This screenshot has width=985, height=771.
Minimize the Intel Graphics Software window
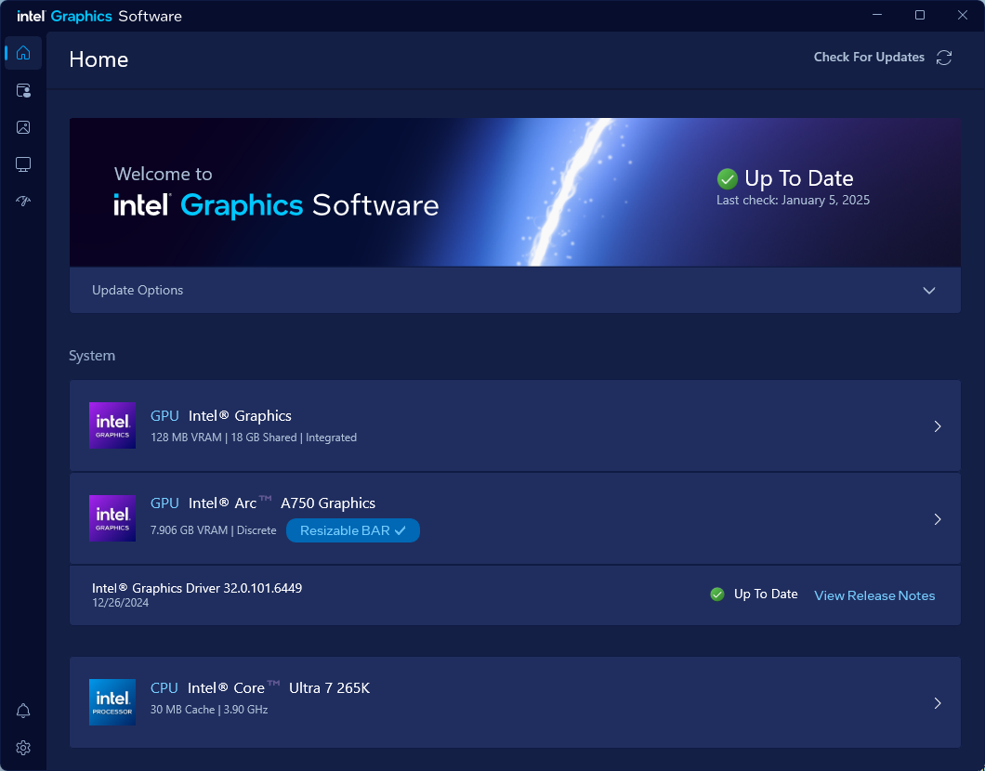(x=877, y=15)
